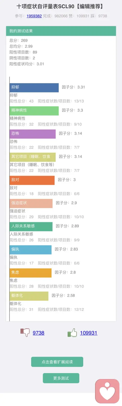Select the amber 焦虑 bar
The width and height of the screenshot is (122, 406).
30,273
